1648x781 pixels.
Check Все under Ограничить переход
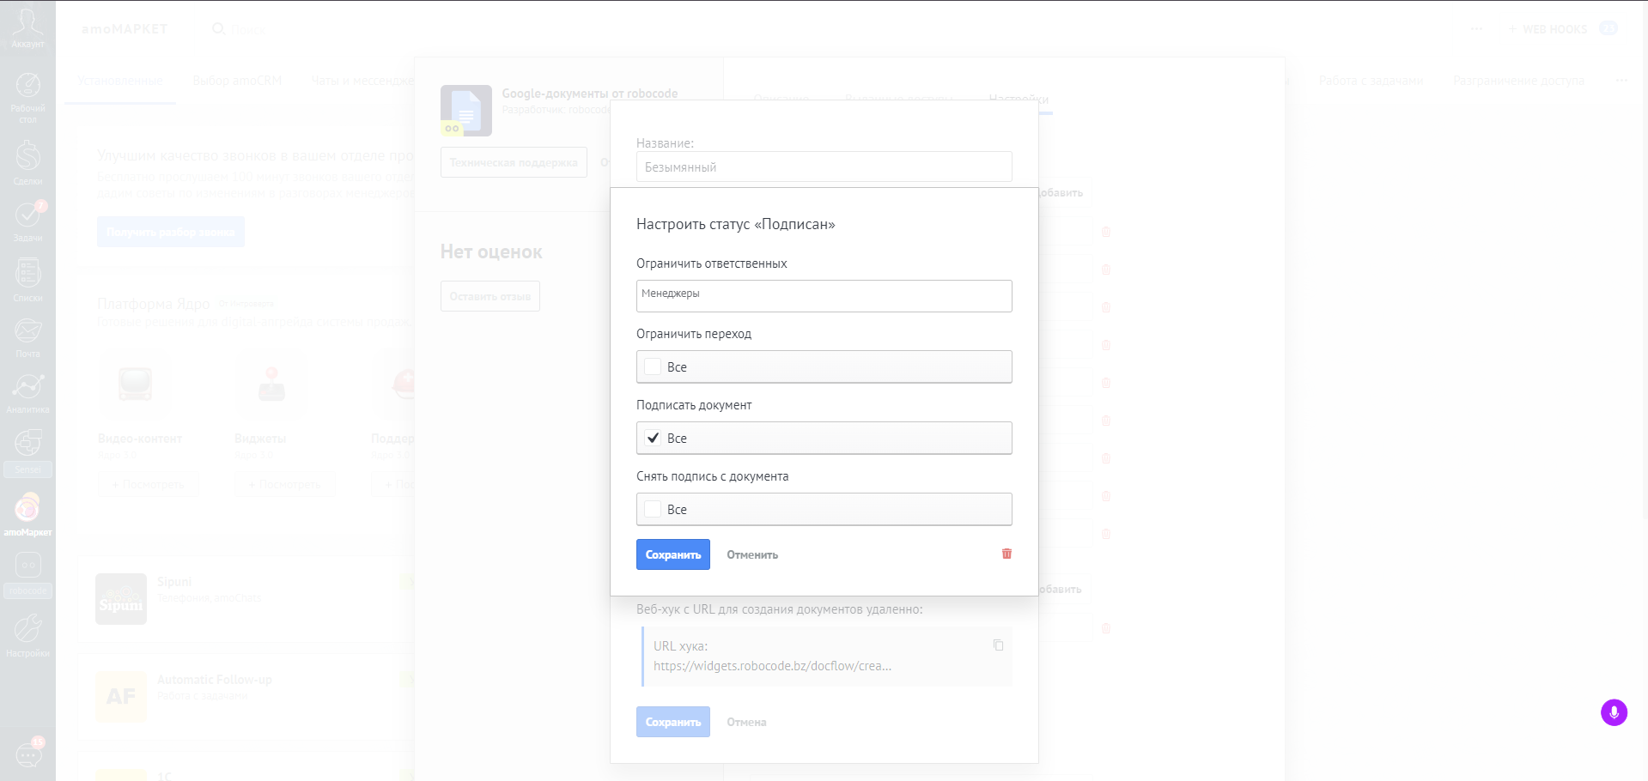653,366
